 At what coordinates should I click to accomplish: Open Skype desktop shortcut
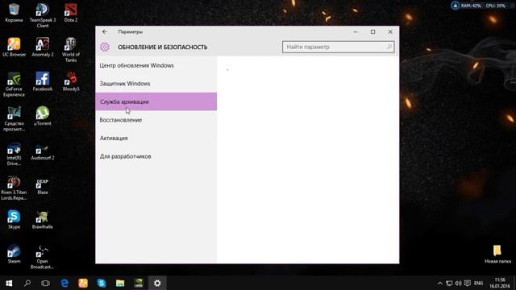14,219
